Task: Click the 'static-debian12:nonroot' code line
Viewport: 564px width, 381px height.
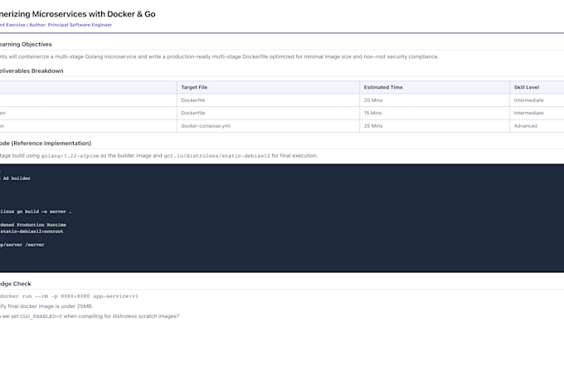Action: (32, 232)
